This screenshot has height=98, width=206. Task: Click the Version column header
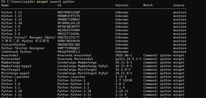122,5
